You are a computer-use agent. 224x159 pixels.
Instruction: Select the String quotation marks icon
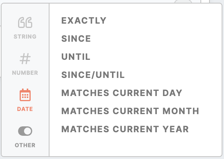coord(25,22)
